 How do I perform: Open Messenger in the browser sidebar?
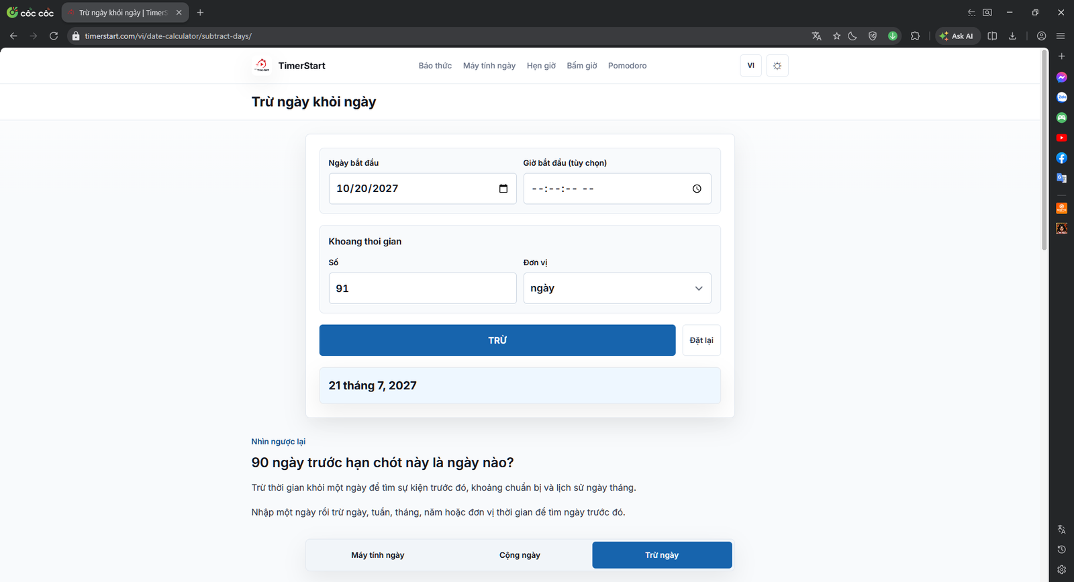click(1061, 77)
